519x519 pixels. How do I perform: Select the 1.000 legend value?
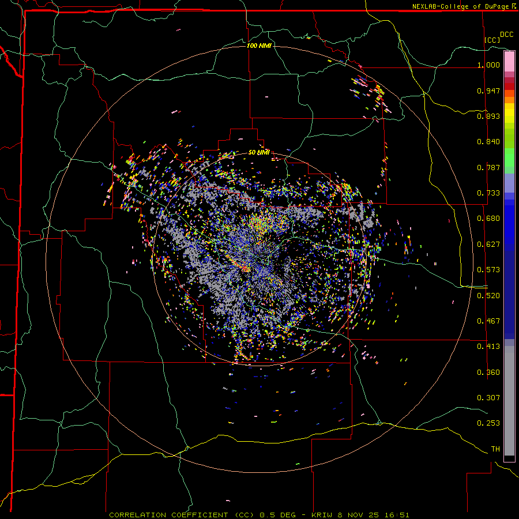coord(488,65)
